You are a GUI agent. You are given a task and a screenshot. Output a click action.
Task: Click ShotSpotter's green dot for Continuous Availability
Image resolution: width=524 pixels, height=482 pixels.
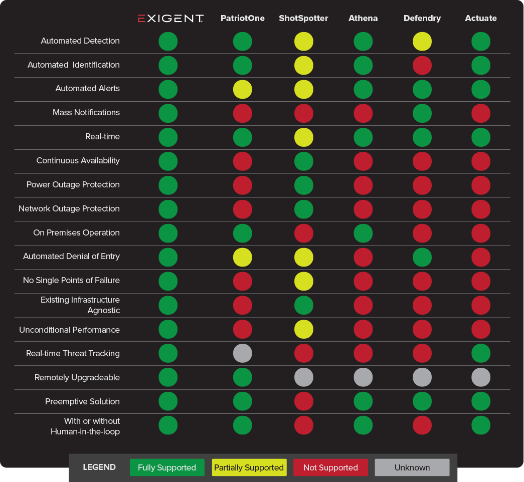[304, 161]
